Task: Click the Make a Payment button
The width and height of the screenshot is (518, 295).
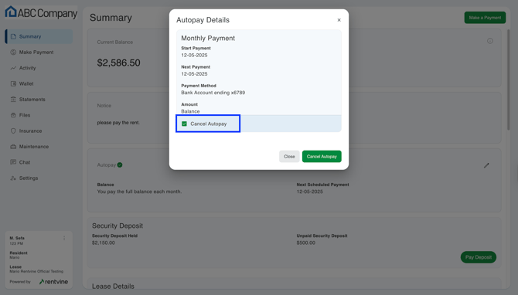Action: coord(485,18)
